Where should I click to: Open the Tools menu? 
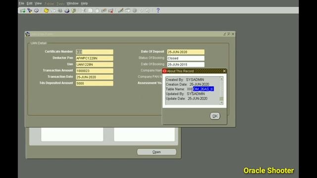[60, 3]
